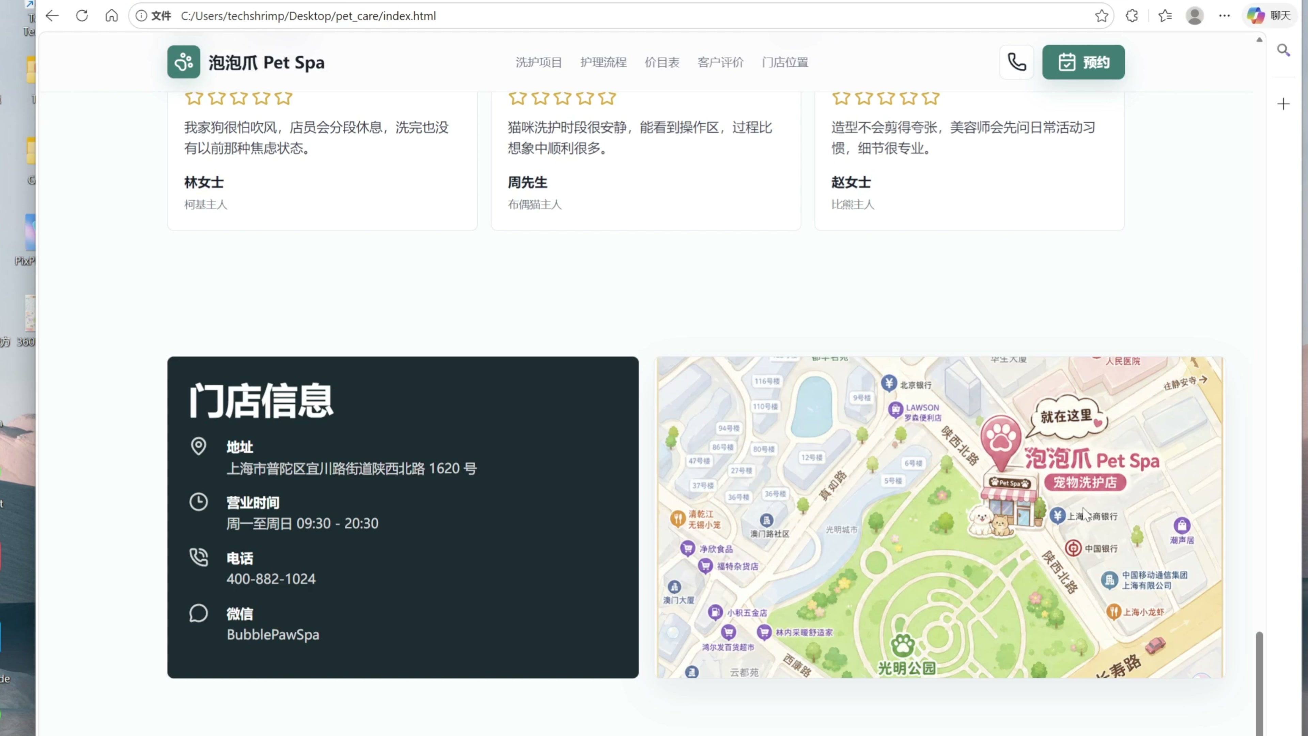
Task: Open 客户评价 nav link
Action: pos(720,62)
